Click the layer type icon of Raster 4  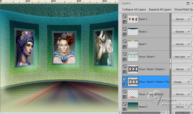(x=125, y=104)
